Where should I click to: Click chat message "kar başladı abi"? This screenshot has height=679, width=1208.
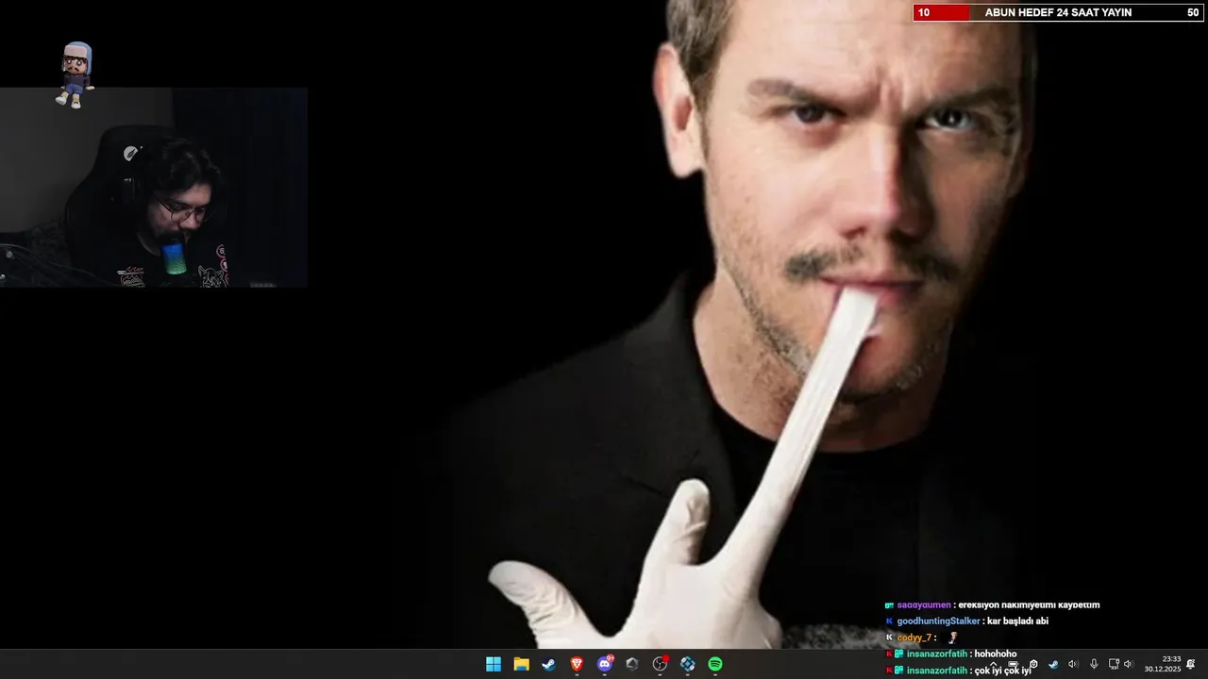[1018, 621]
